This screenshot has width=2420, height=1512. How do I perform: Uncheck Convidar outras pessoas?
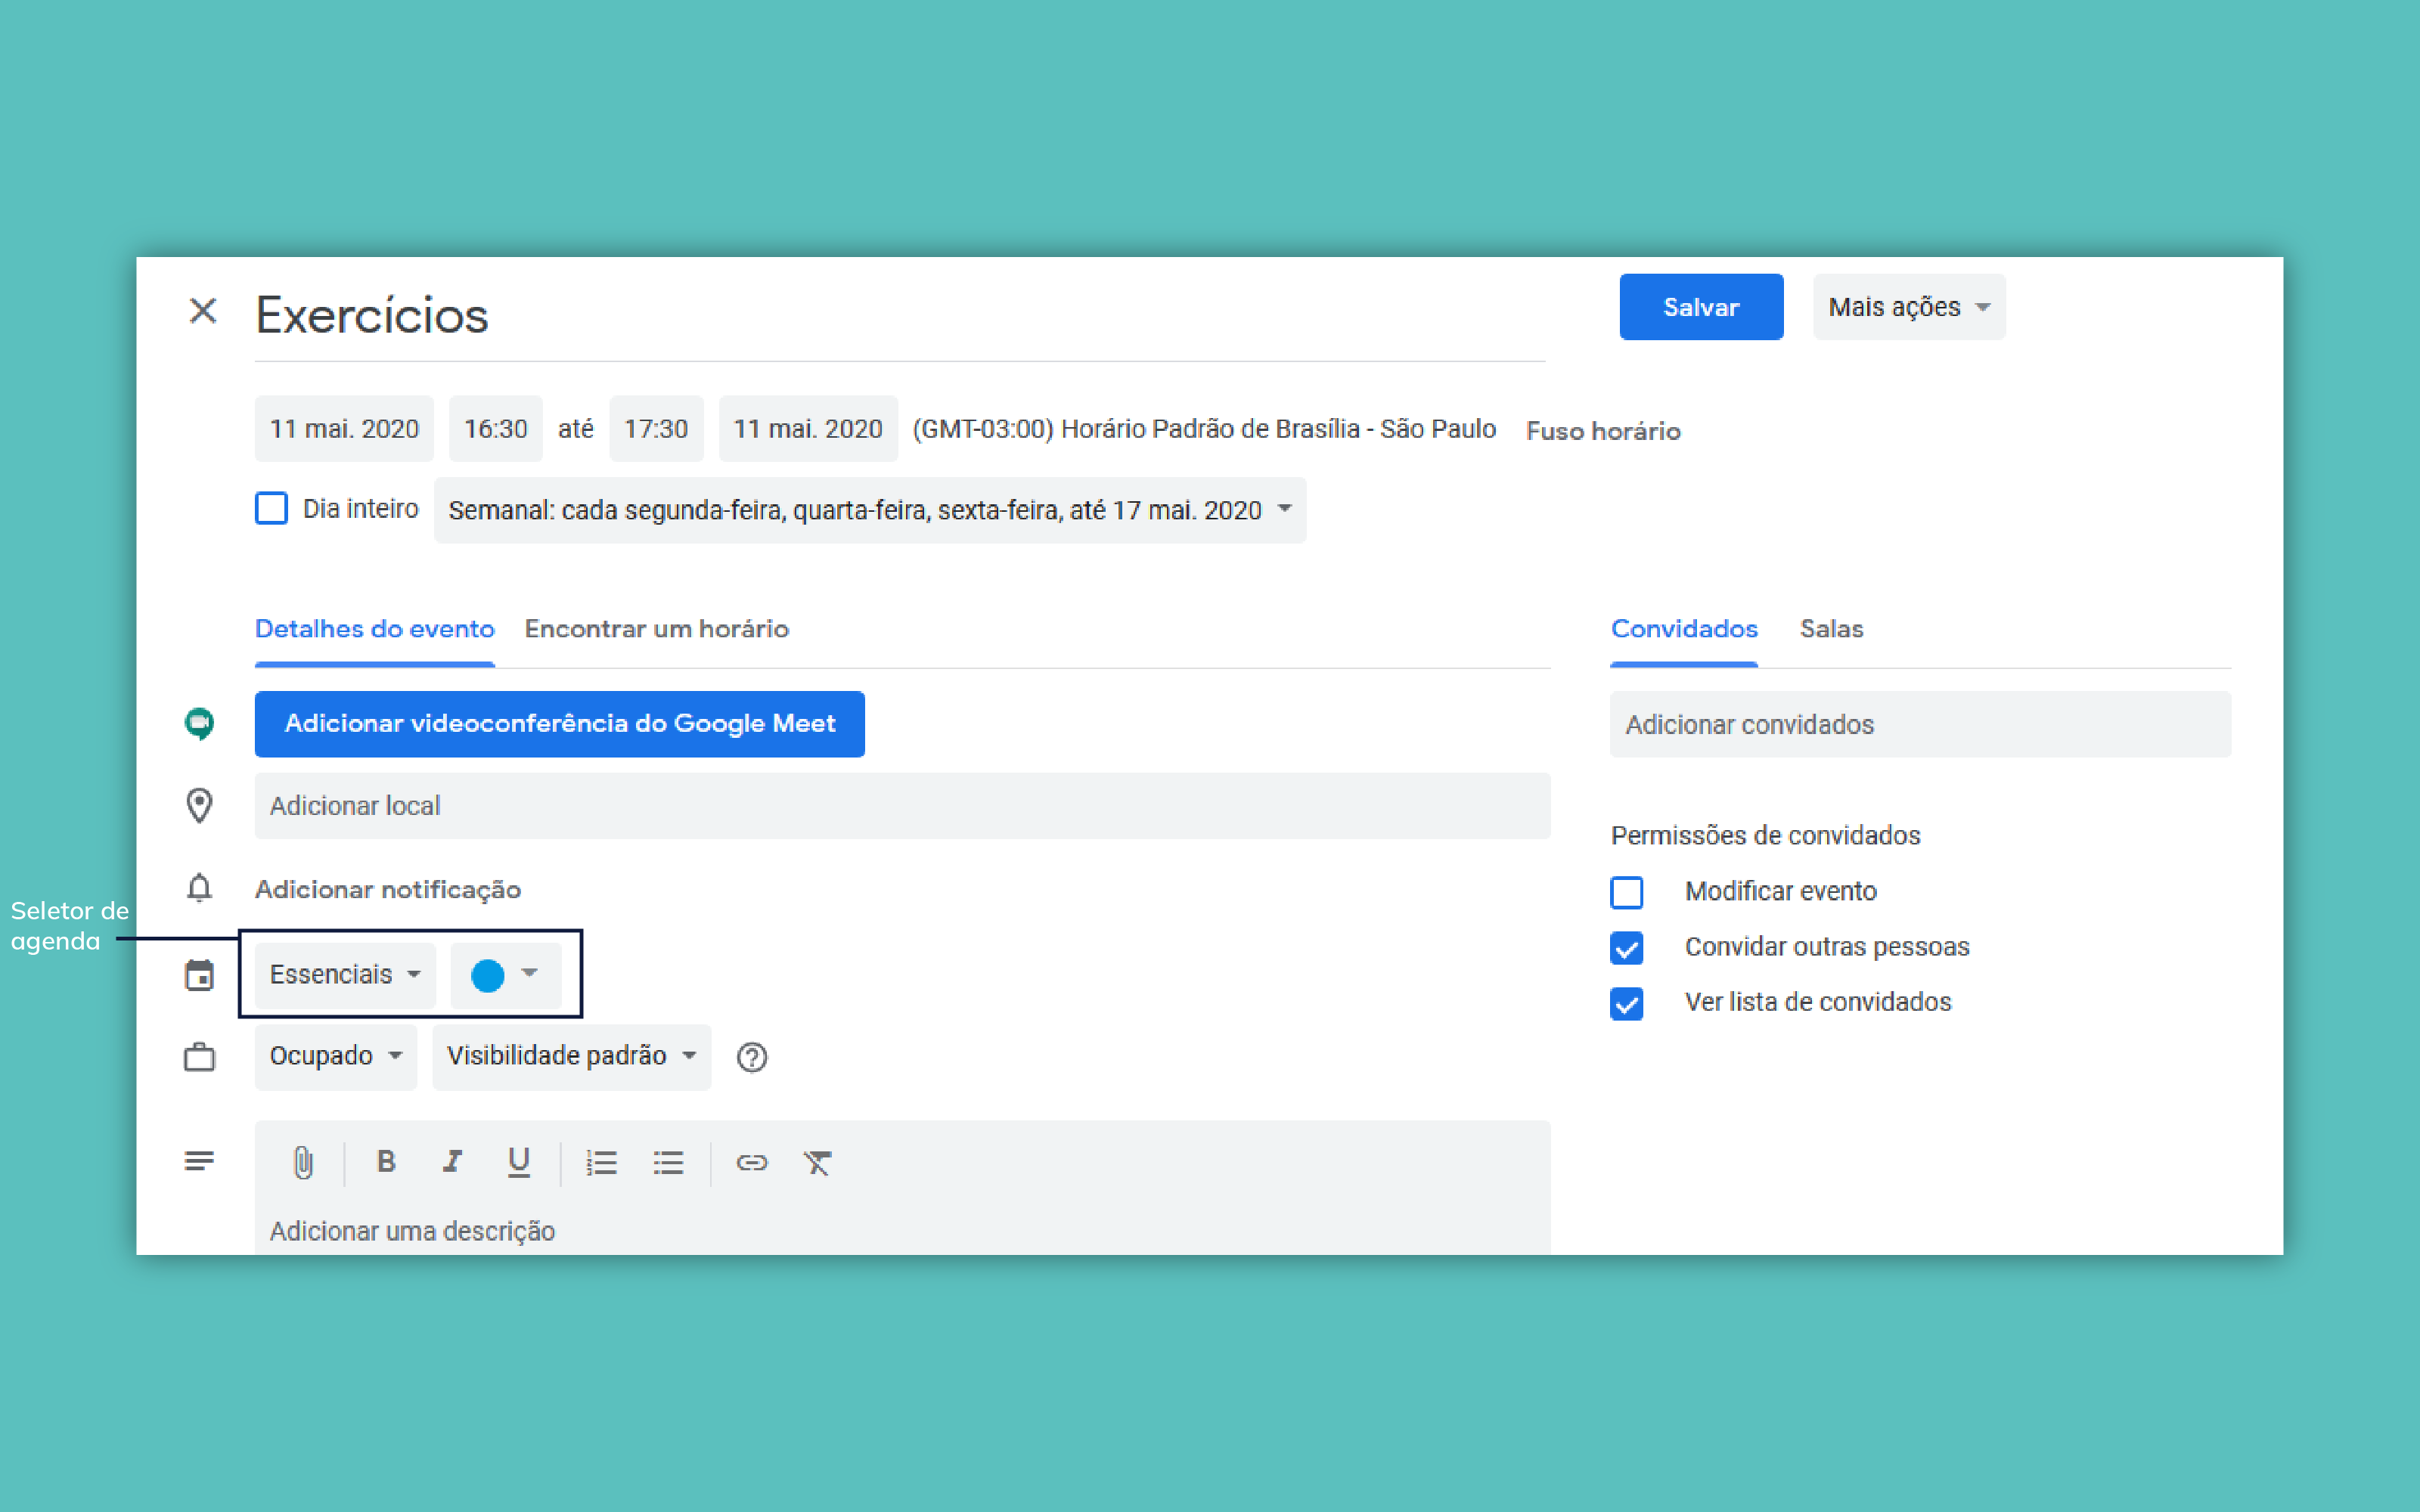coord(1627,947)
